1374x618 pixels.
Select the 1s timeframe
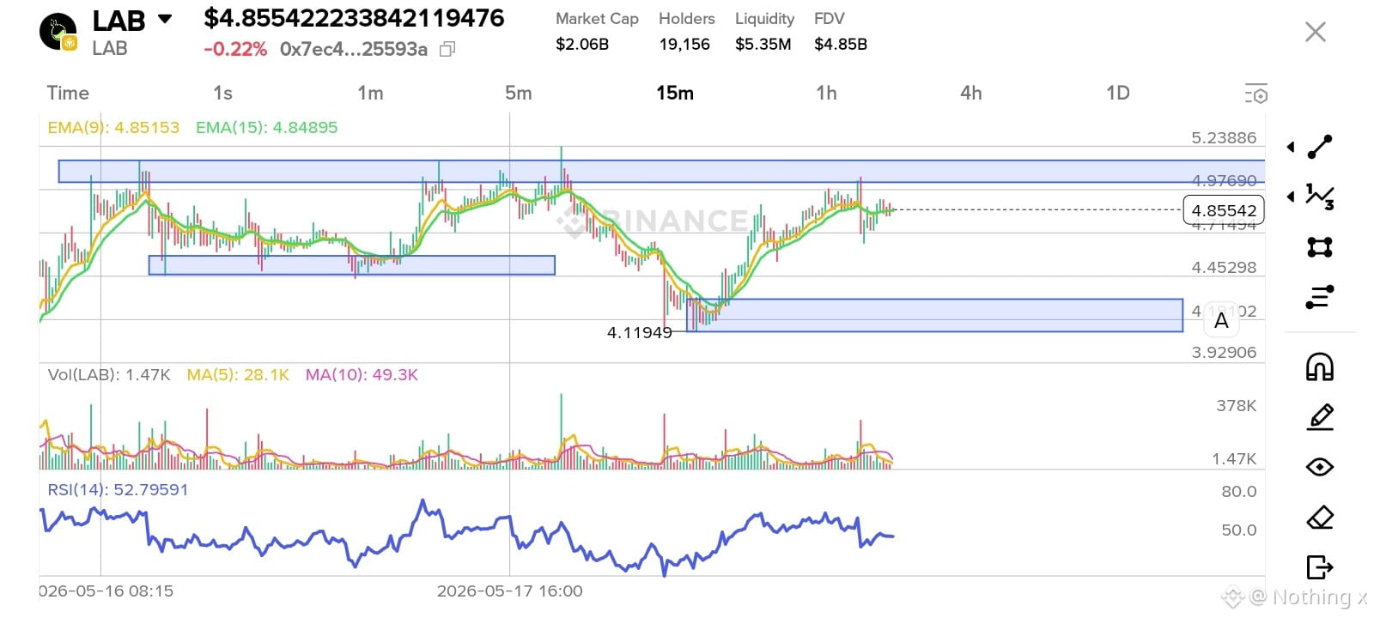[x=222, y=93]
